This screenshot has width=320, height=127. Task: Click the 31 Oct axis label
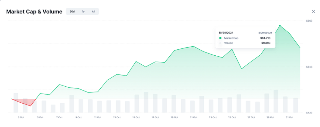click(289, 117)
